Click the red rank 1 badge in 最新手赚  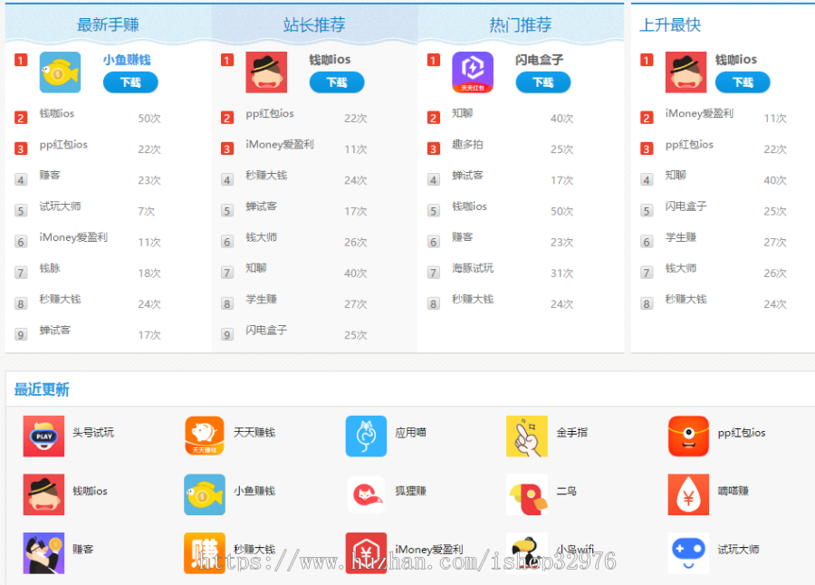click(x=21, y=60)
